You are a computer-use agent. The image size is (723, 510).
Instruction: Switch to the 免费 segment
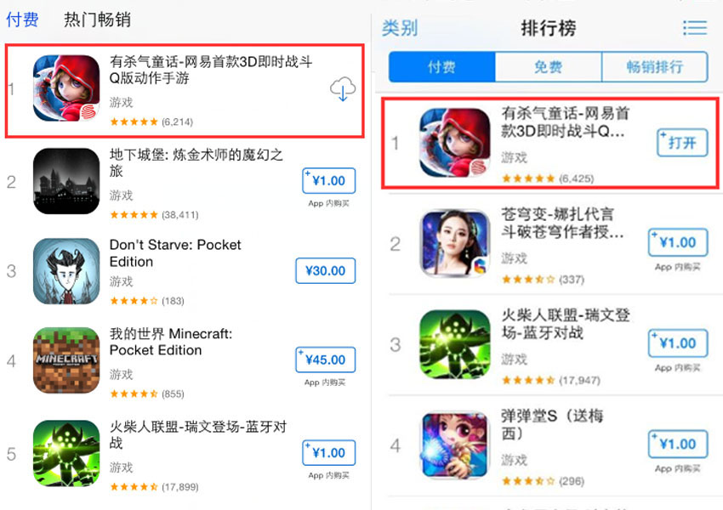point(549,67)
